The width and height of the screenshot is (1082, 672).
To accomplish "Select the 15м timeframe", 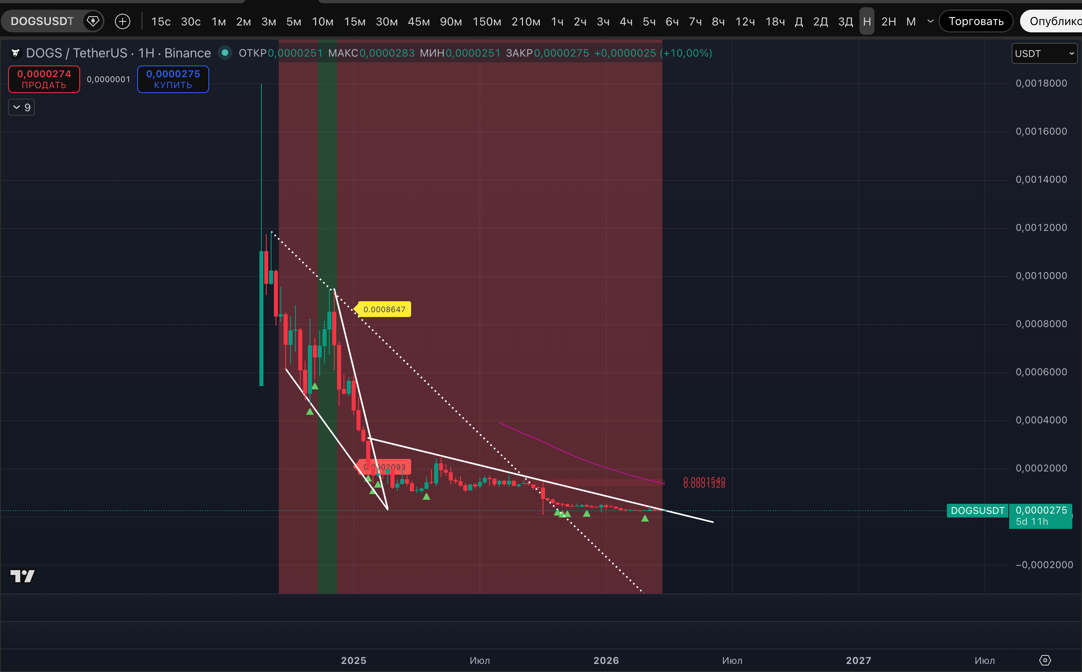I will pos(354,21).
